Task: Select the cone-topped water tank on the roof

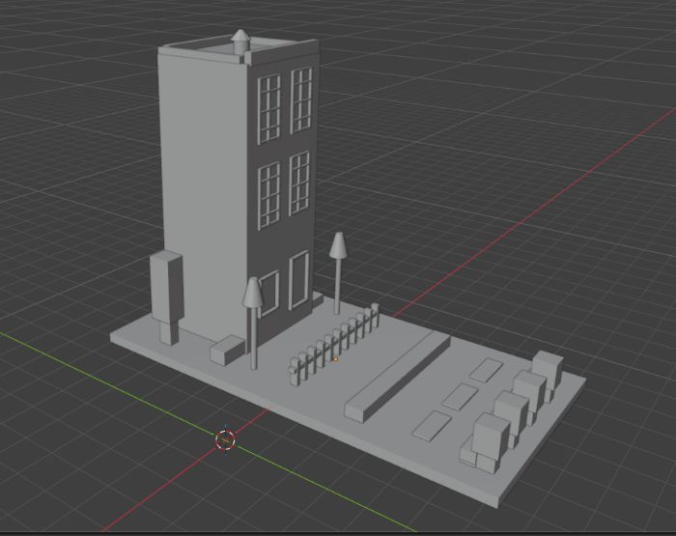Action: tap(240, 42)
